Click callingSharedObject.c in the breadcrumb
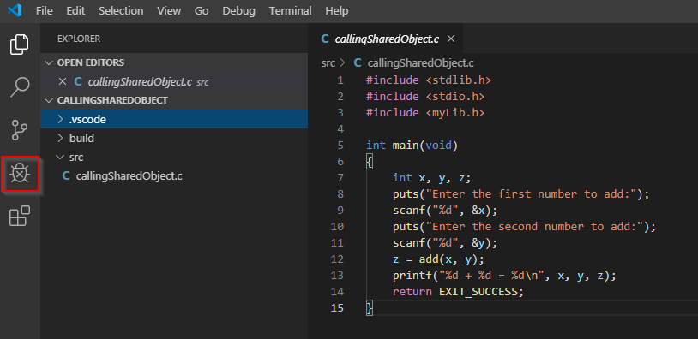 point(421,63)
